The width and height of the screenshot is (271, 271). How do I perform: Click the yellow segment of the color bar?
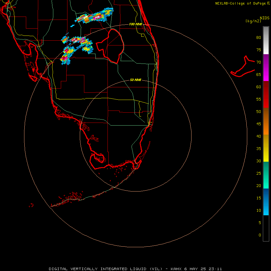(266, 148)
